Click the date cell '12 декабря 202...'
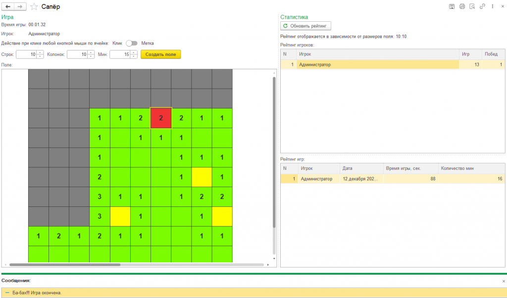 (x=361, y=179)
